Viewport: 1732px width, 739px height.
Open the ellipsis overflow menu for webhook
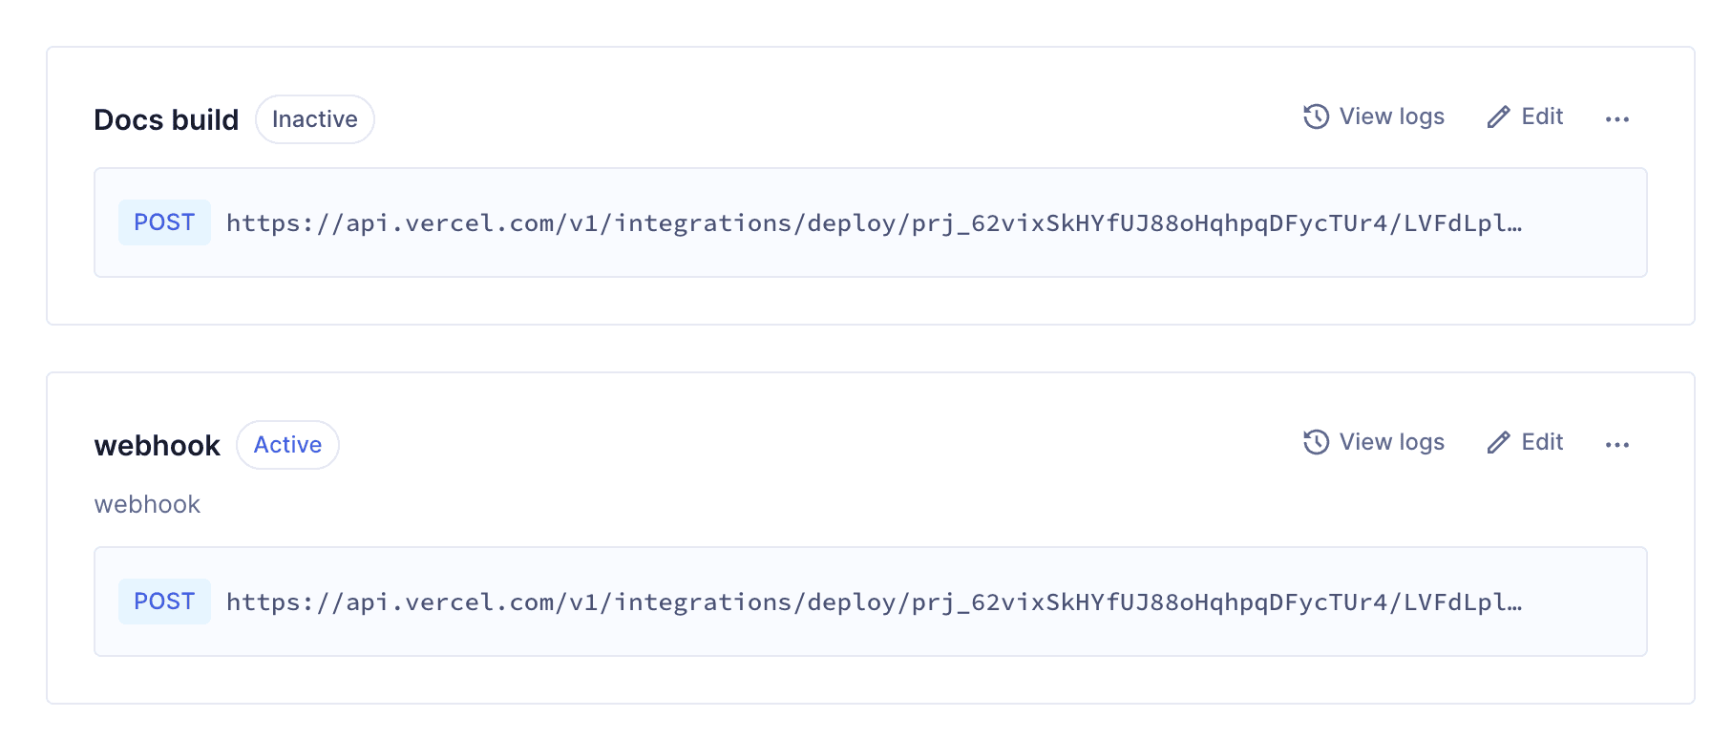pyautogui.click(x=1617, y=444)
